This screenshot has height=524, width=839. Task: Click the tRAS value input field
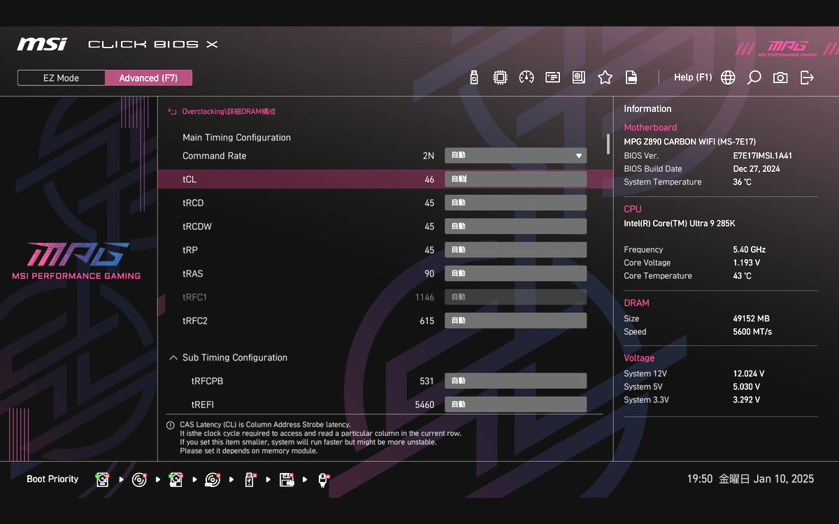(515, 274)
